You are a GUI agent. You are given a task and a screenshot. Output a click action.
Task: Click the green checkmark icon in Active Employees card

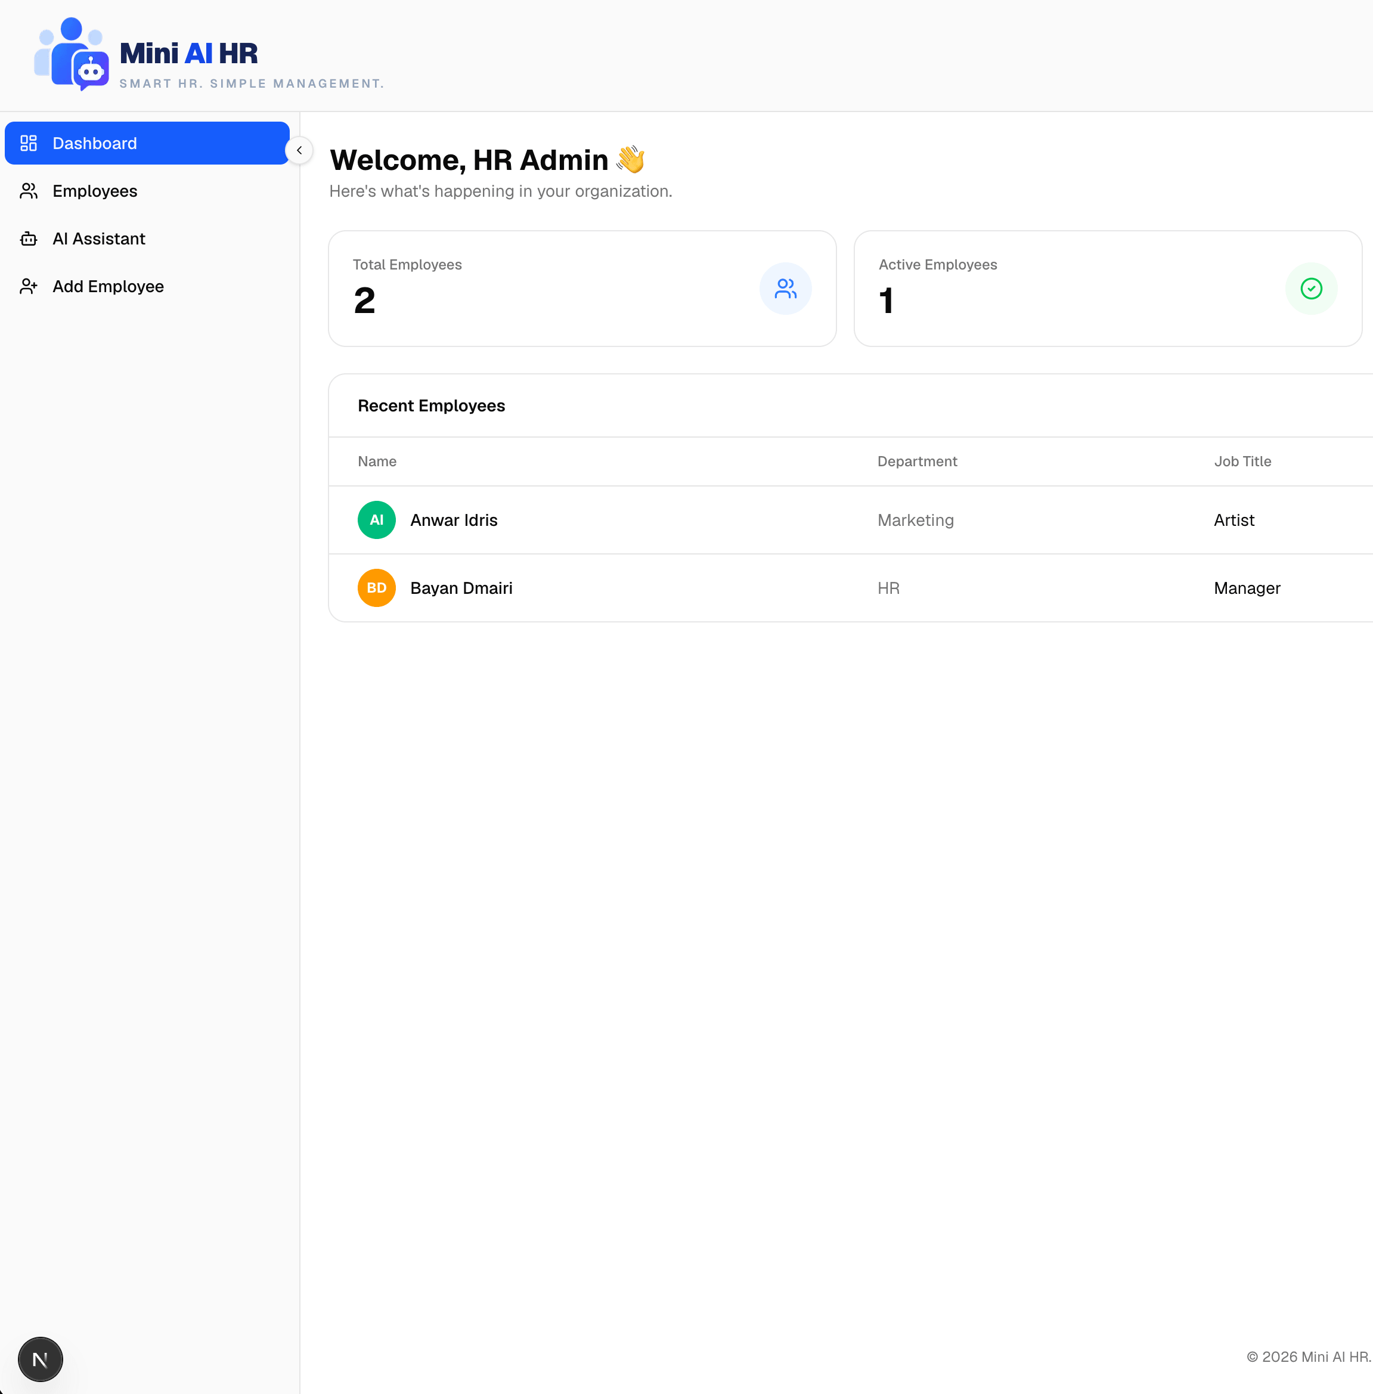click(1311, 289)
